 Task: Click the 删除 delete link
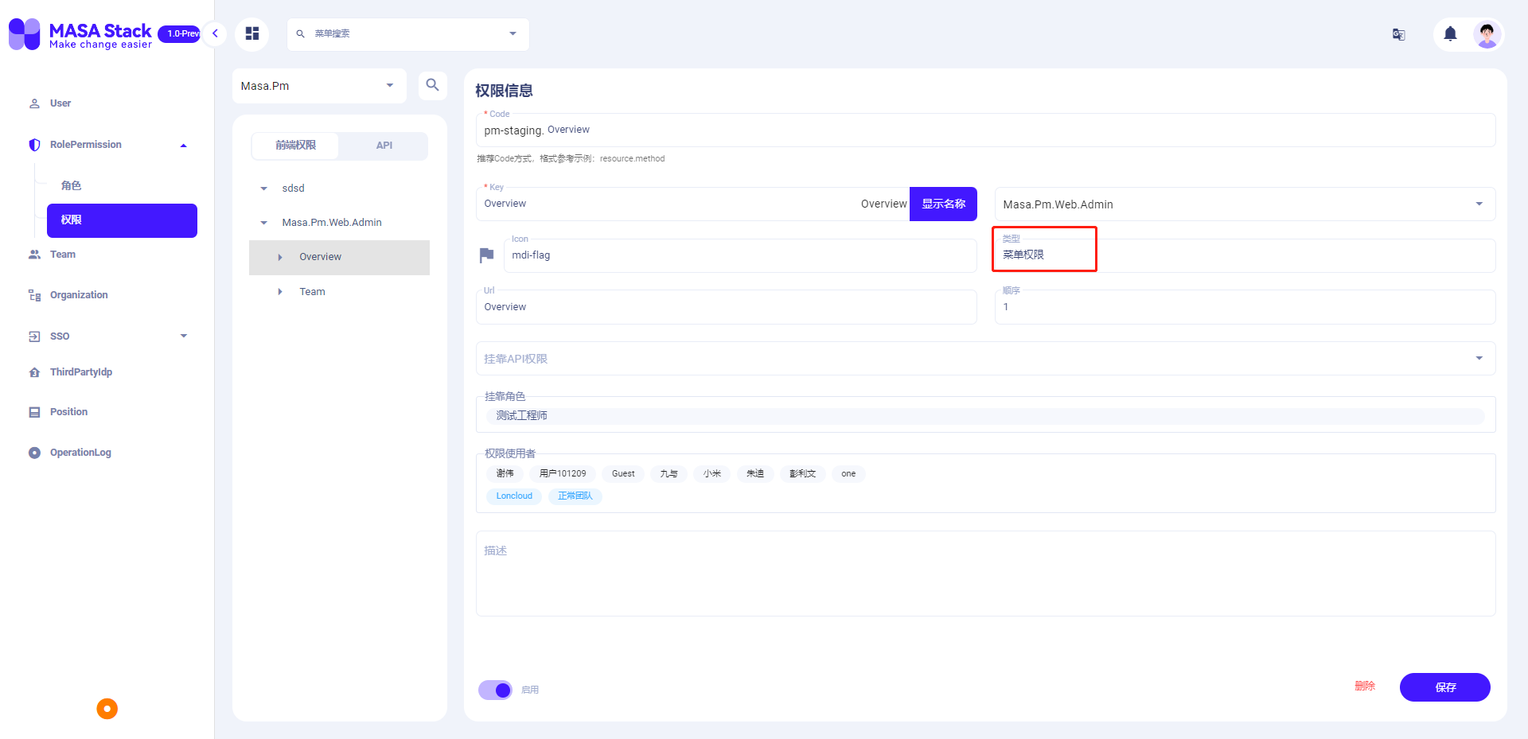1365,685
